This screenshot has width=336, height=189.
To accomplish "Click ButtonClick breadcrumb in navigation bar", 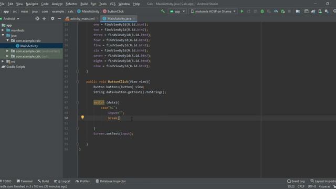I will (x=113, y=12).
